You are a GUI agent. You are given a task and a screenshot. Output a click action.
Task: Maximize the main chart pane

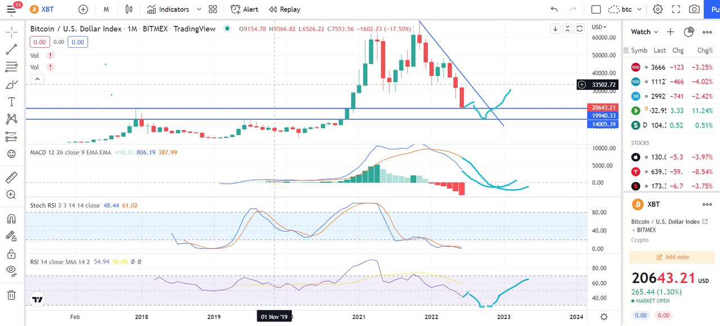580,29
